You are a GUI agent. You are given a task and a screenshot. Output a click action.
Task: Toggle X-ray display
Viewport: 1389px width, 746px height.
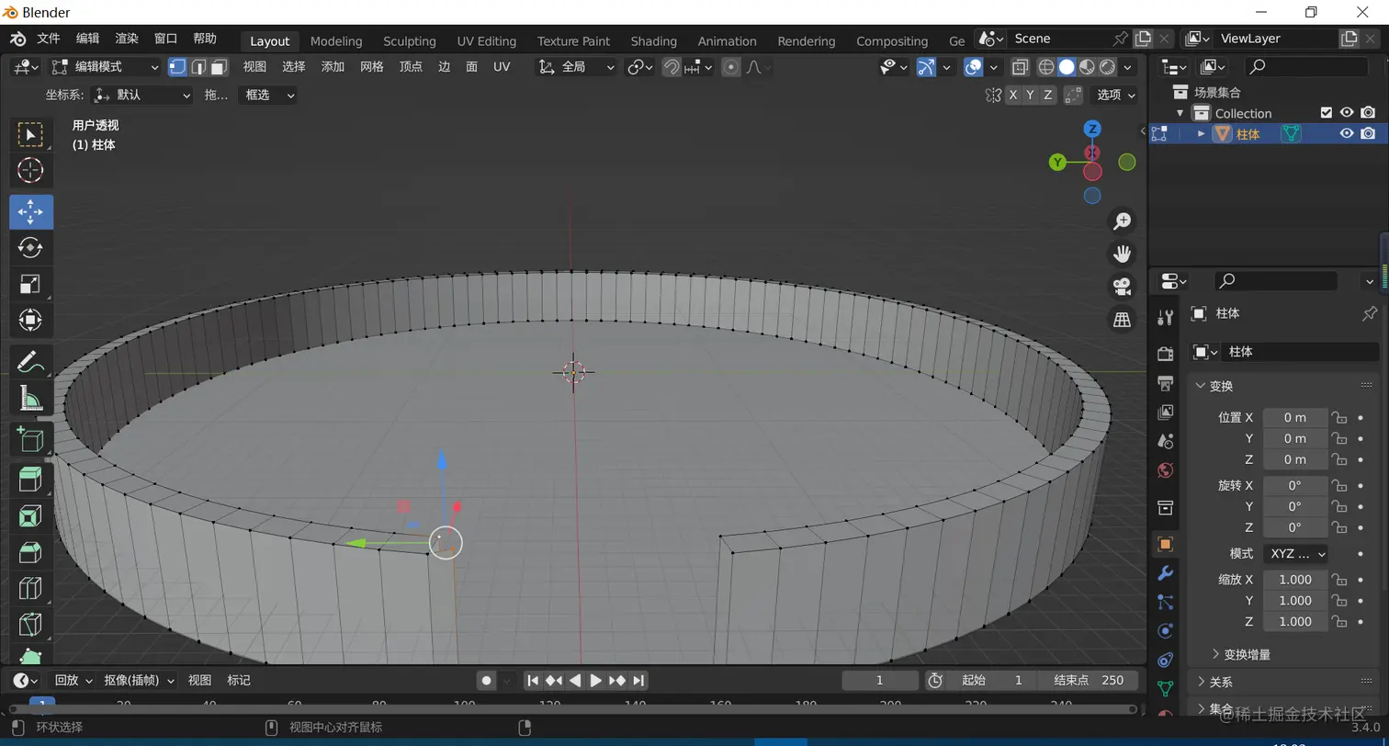(1020, 67)
